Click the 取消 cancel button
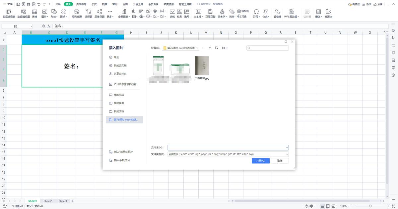 click(280, 161)
